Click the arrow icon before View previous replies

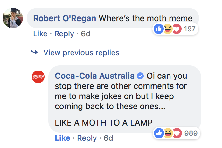(35, 52)
